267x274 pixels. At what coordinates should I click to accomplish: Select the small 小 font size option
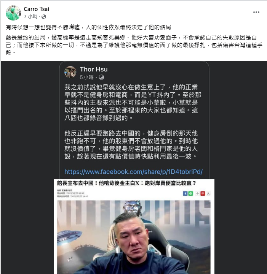[x=197, y=193]
